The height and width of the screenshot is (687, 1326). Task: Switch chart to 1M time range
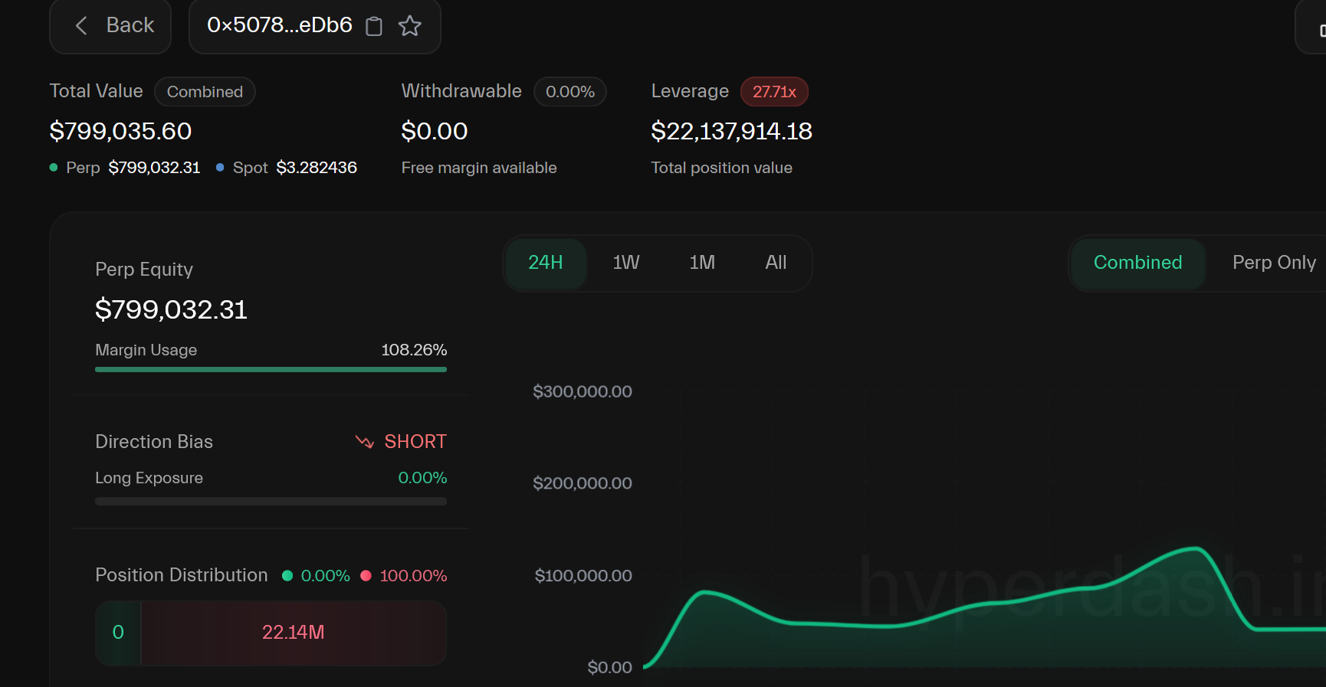click(702, 263)
